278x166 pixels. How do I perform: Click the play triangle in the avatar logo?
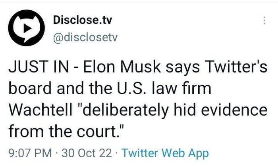[x=25, y=29]
